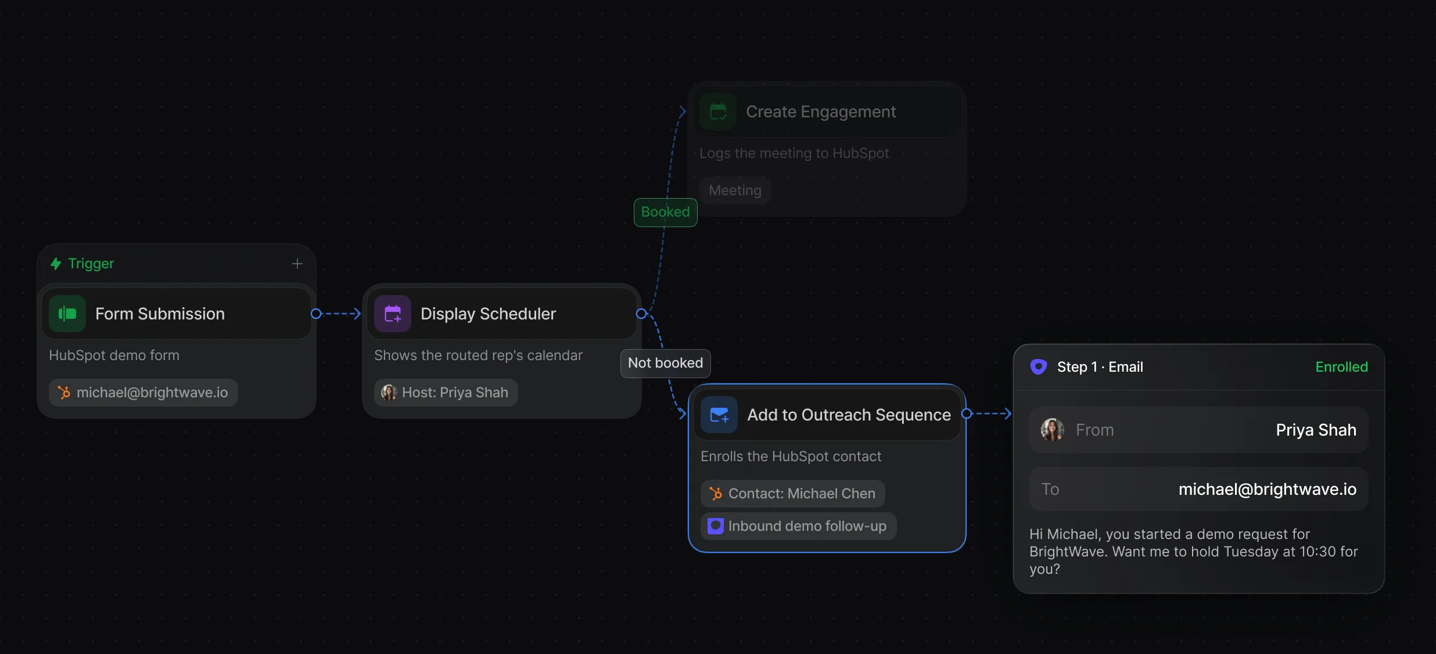Select the Display Scheduler node title
Image resolution: width=1436 pixels, height=654 pixels.
[x=488, y=314]
